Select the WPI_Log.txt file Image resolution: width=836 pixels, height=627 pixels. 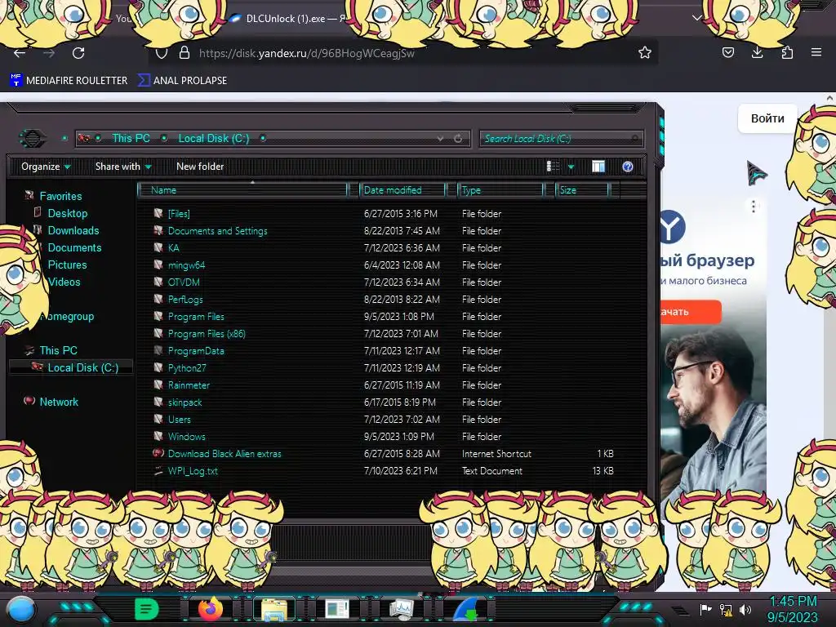coord(193,471)
